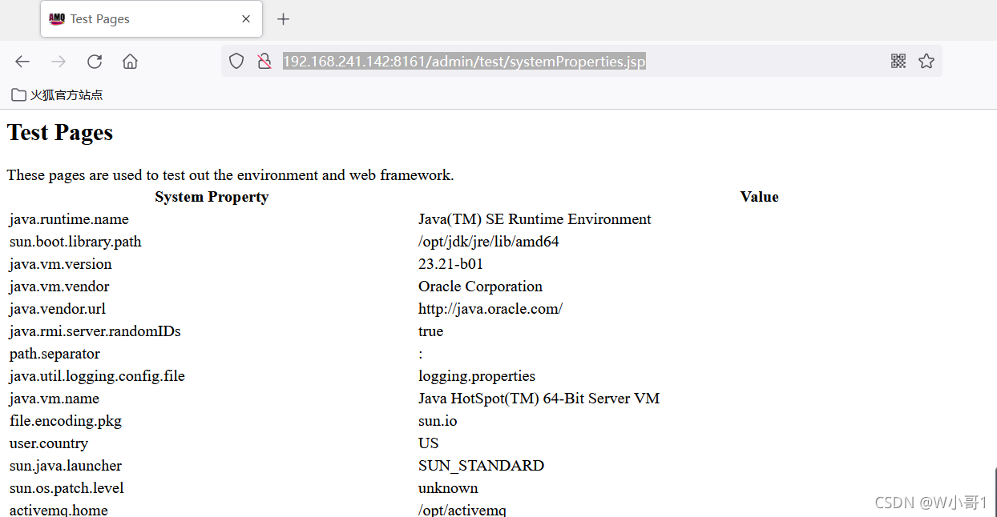Open a new browser tab

(283, 19)
